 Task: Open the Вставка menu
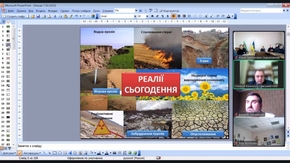pyautogui.click(x=40, y=11)
